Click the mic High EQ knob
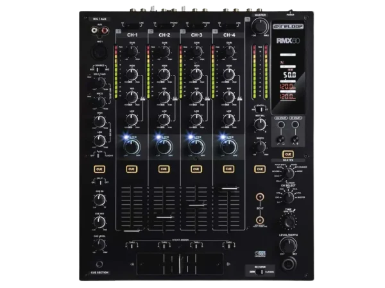This screenshot has width=385, height=288. pyautogui.click(x=99, y=122)
